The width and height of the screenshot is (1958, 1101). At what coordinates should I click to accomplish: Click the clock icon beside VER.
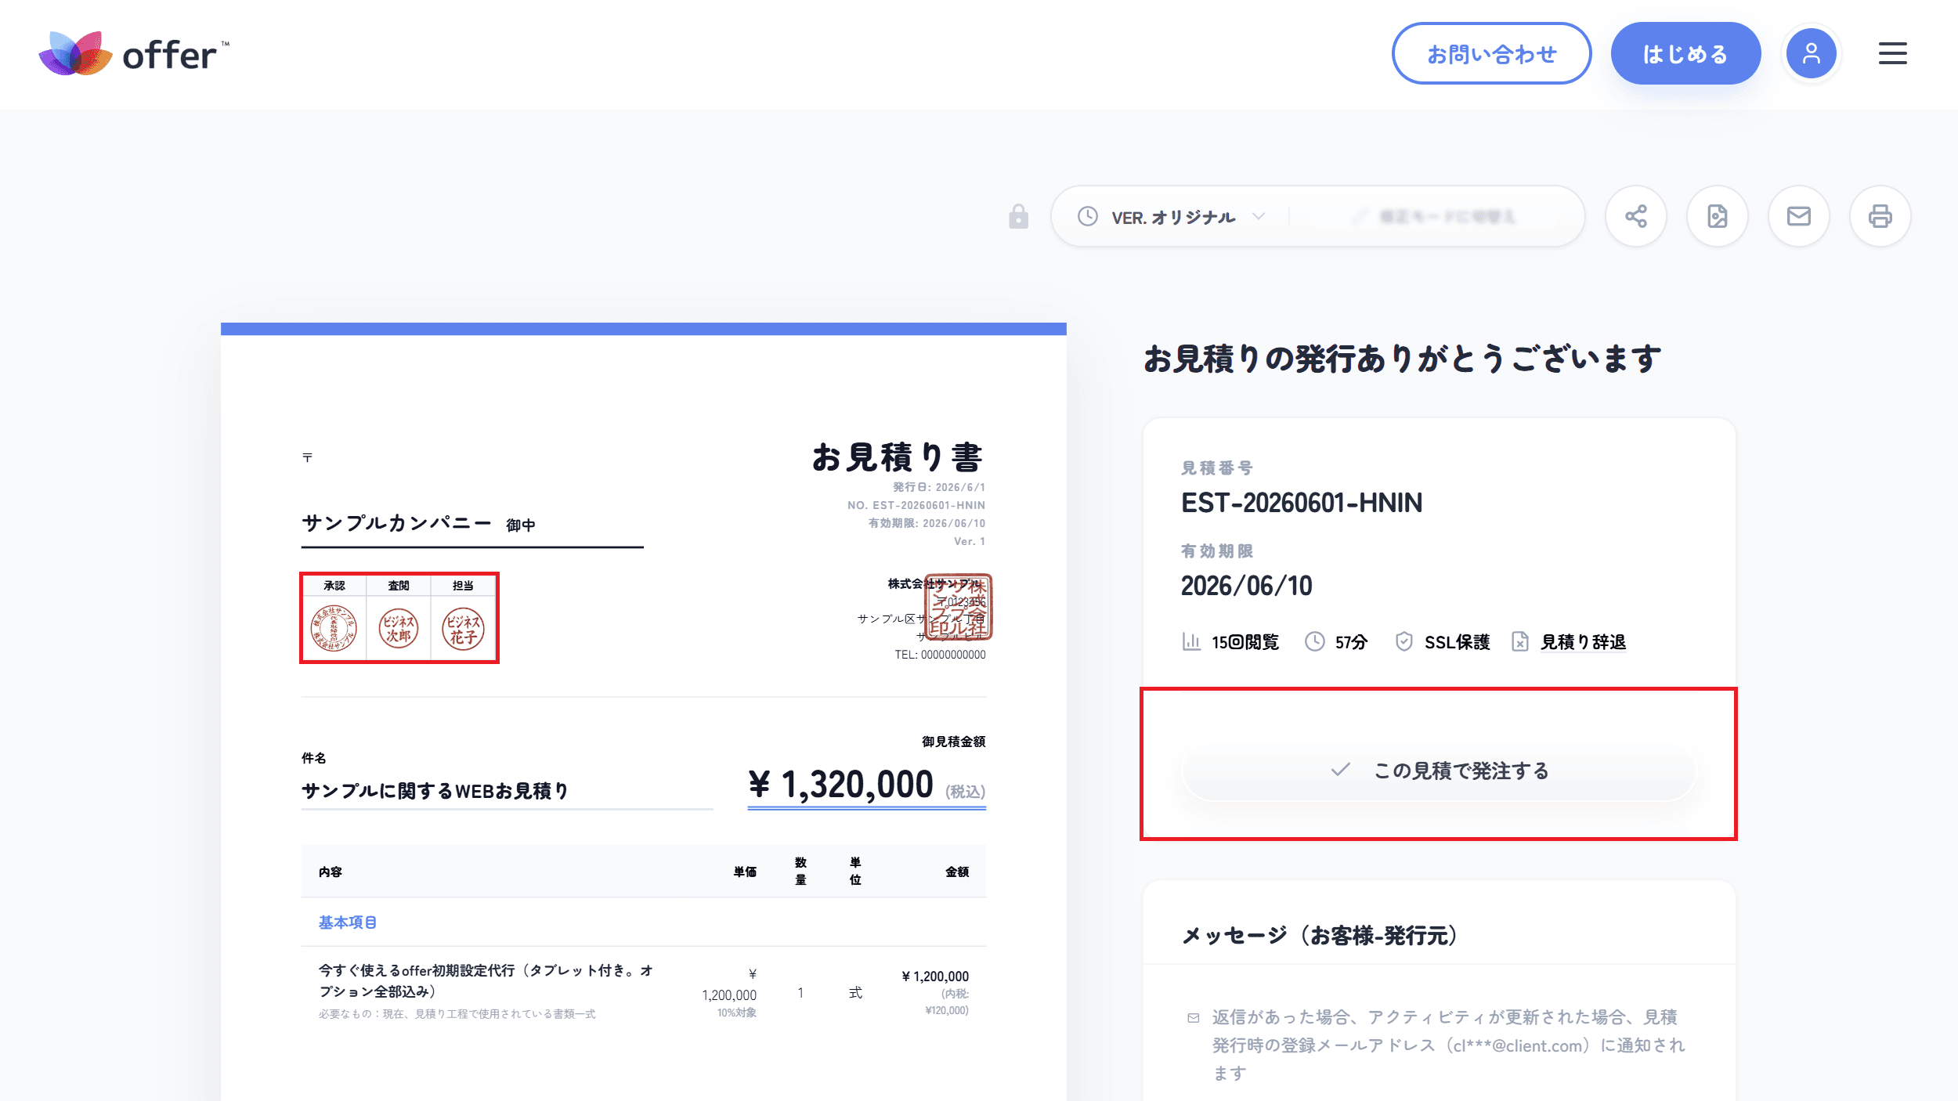point(1087,216)
